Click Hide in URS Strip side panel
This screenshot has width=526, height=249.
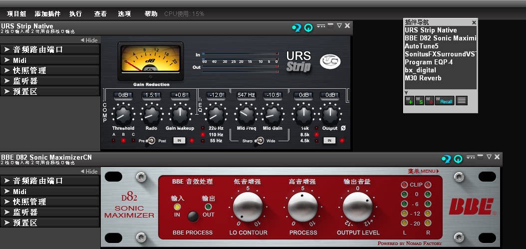tap(89, 40)
